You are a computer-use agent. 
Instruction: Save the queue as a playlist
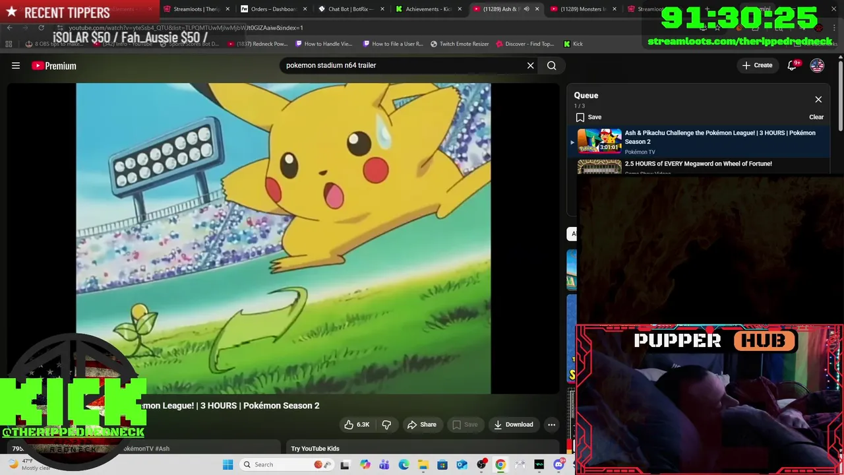[x=588, y=117]
